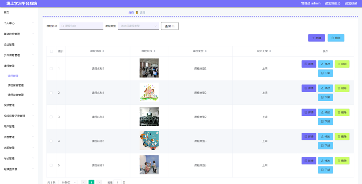Expand 视频管理 sidebar menu
The width and height of the screenshot is (362, 184).
pos(19,105)
